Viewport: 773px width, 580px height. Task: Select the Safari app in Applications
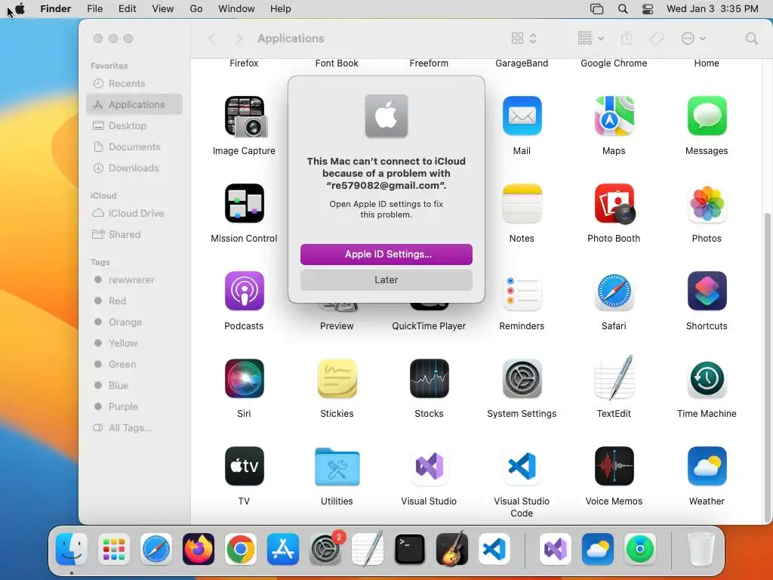click(614, 291)
